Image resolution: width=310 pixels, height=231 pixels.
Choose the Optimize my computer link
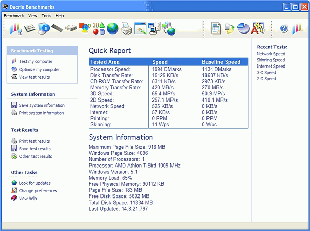click(40, 70)
